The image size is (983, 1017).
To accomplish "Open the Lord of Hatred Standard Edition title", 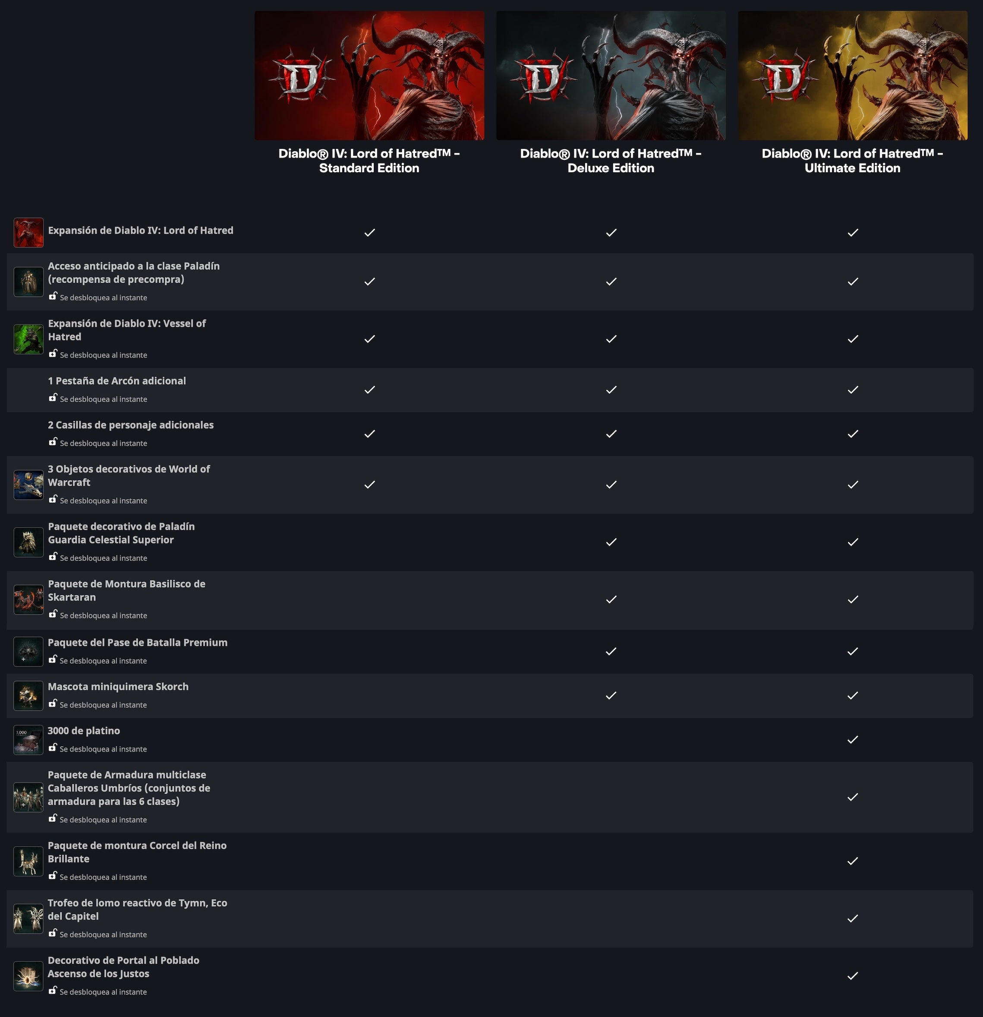I will [x=369, y=161].
